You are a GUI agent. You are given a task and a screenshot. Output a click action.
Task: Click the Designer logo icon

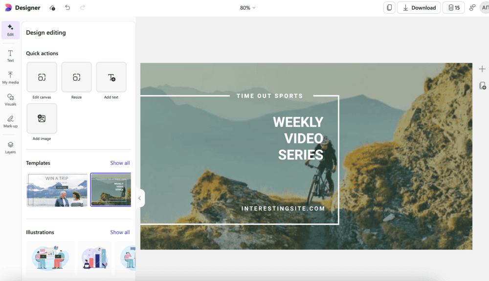tap(8, 7)
